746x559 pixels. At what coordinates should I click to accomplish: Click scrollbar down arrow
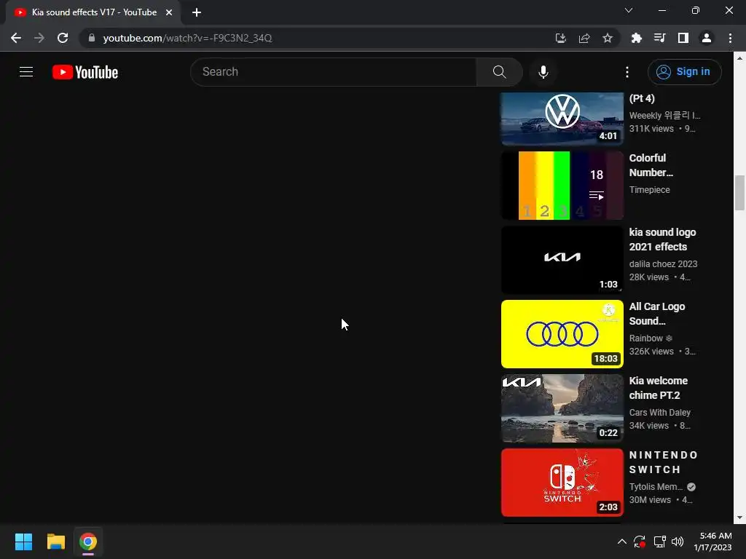(739, 518)
